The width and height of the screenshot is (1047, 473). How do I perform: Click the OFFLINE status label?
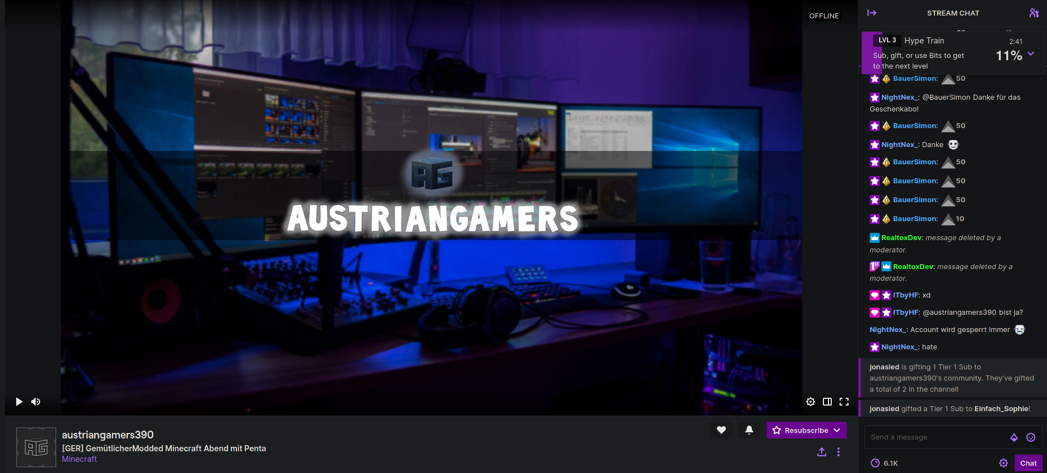click(824, 16)
